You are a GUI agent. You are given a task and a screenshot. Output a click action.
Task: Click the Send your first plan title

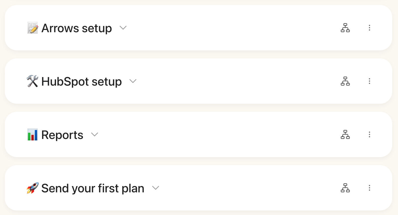tap(93, 188)
